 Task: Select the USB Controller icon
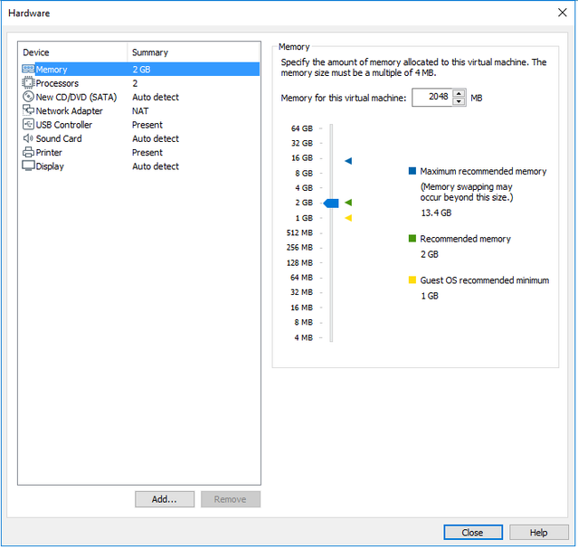(x=28, y=124)
